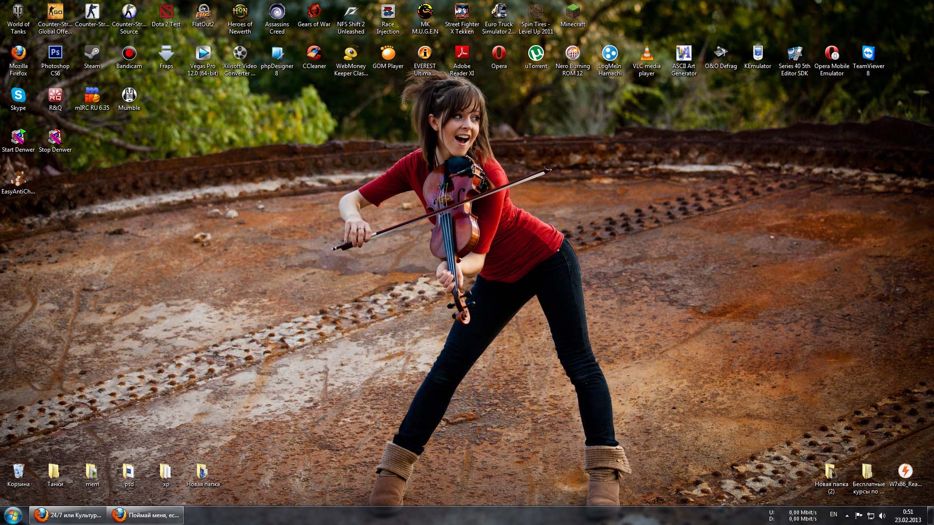The image size is (934, 525).
Task: Open the volume speaker tray icon
Action: pos(882,515)
